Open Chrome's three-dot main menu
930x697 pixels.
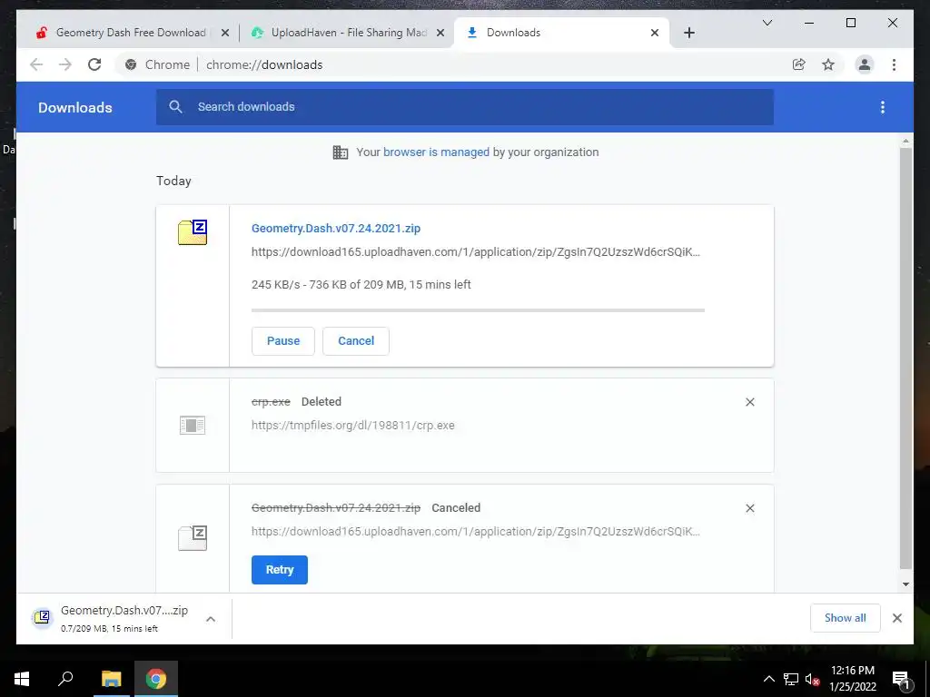pos(894,64)
